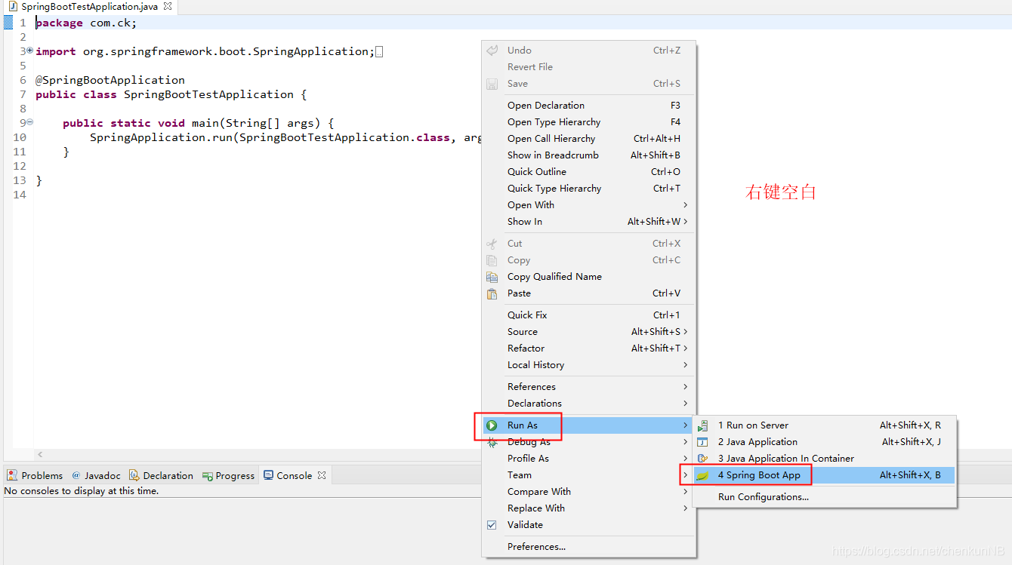
Task: Switch to the Javadoc tab
Action: [96, 475]
